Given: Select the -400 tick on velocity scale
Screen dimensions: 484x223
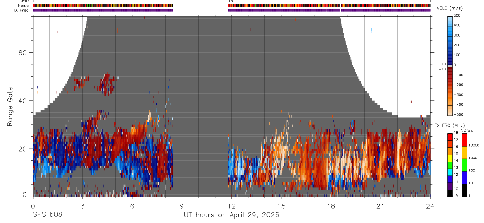Looking at the screenshot, I should coord(458,105).
